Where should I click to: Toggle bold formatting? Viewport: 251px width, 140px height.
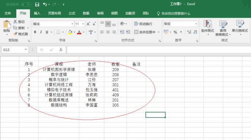[35, 32]
